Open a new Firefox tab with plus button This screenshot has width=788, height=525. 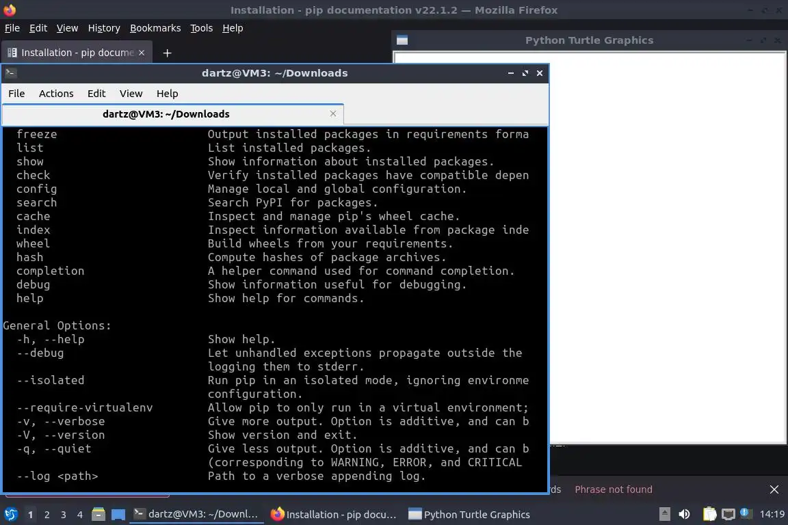pyautogui.click(x=168, y=53)
